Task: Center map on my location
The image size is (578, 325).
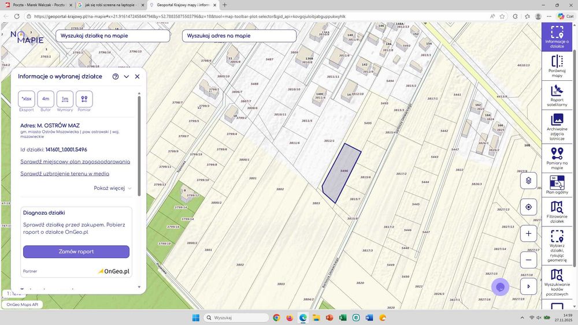Action: (x=528, y=207)
